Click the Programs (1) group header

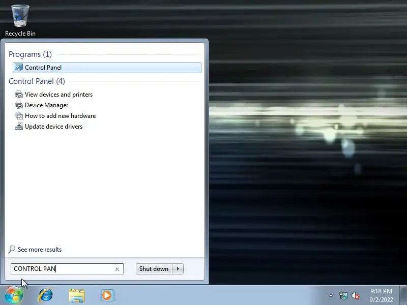[x=30, y=54]
